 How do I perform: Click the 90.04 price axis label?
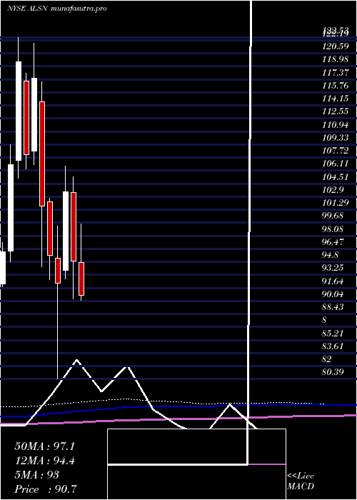point(333,294)
